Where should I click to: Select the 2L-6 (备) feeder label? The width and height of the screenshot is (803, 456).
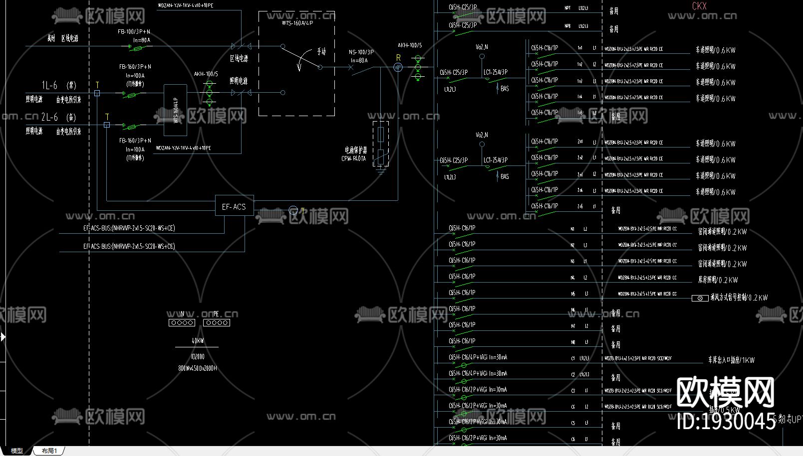(x=59, y=117)
